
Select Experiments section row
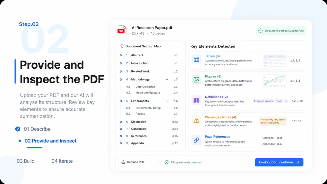(x=149, y=101)
